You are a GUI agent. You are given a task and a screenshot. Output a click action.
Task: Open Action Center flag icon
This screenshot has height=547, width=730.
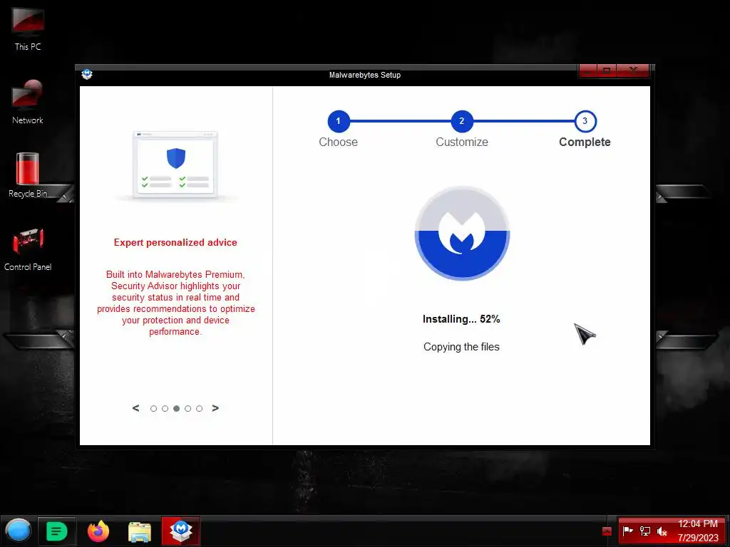click(x=627, y=531)
